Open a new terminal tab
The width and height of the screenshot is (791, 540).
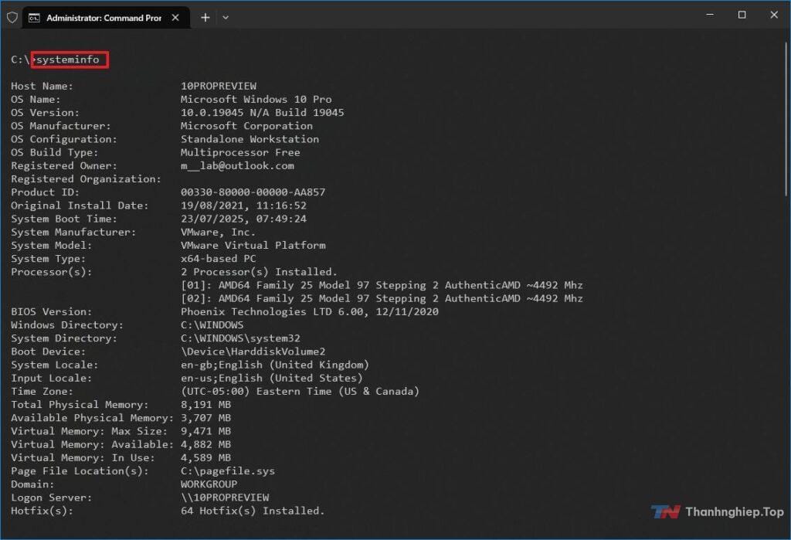pyautogui.click(x=205, y=18)
